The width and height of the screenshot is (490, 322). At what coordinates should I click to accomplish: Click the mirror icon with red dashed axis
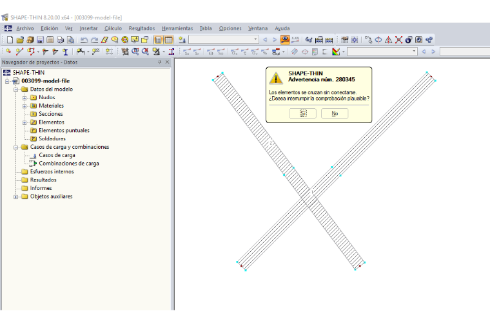tap(388, 40)
